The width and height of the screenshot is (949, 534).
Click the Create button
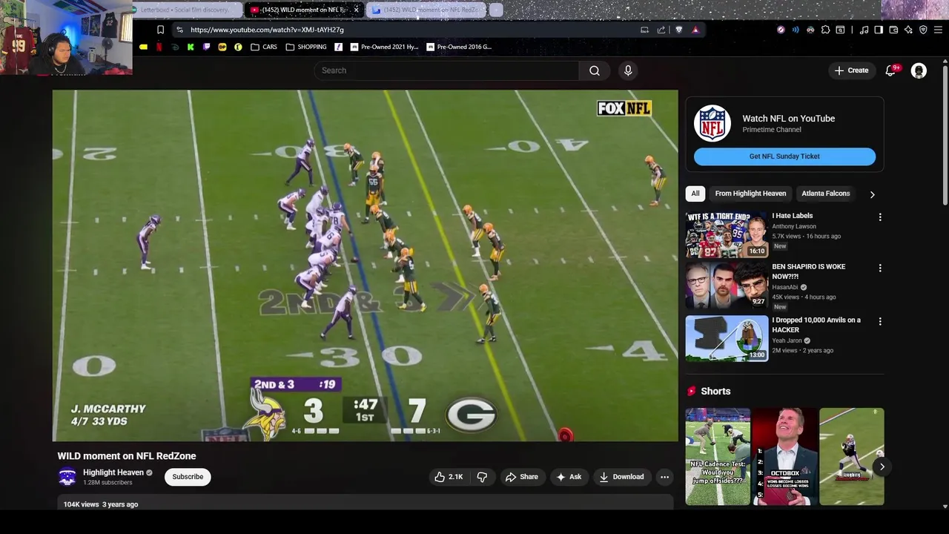pyautogui.click(x=851, y=70)
